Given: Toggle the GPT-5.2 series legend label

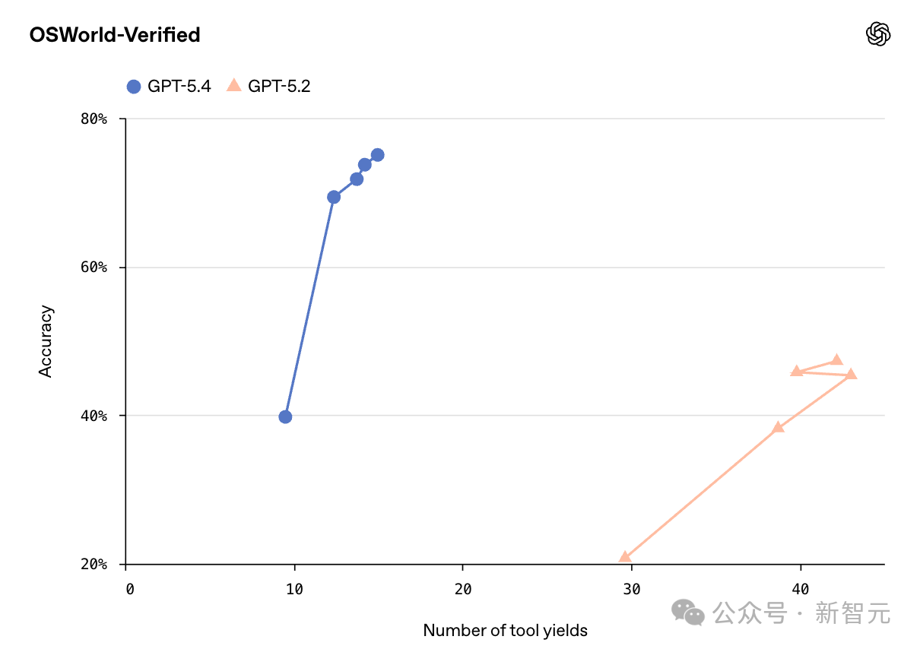Looking at the screenshot, I should tap(279, 87).
